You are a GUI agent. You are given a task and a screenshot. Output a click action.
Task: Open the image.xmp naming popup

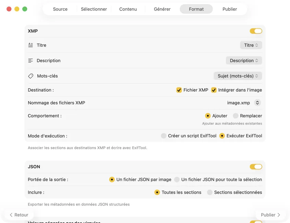pyautogui.click(x=257, y=103)
